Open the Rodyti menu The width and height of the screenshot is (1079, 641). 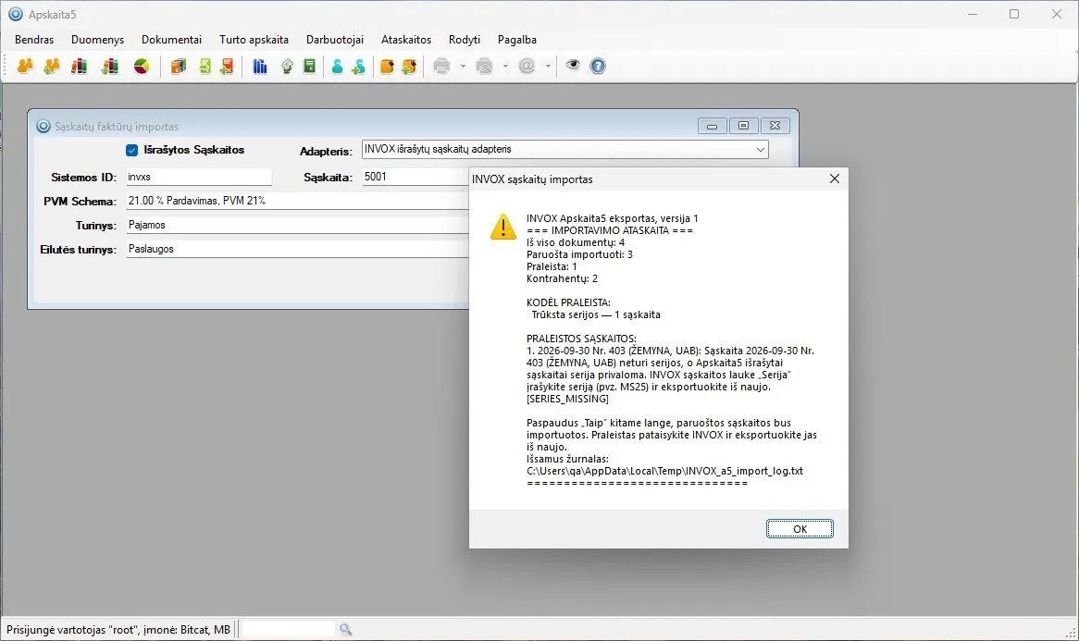pyautogui.click(x=465, y=40)
